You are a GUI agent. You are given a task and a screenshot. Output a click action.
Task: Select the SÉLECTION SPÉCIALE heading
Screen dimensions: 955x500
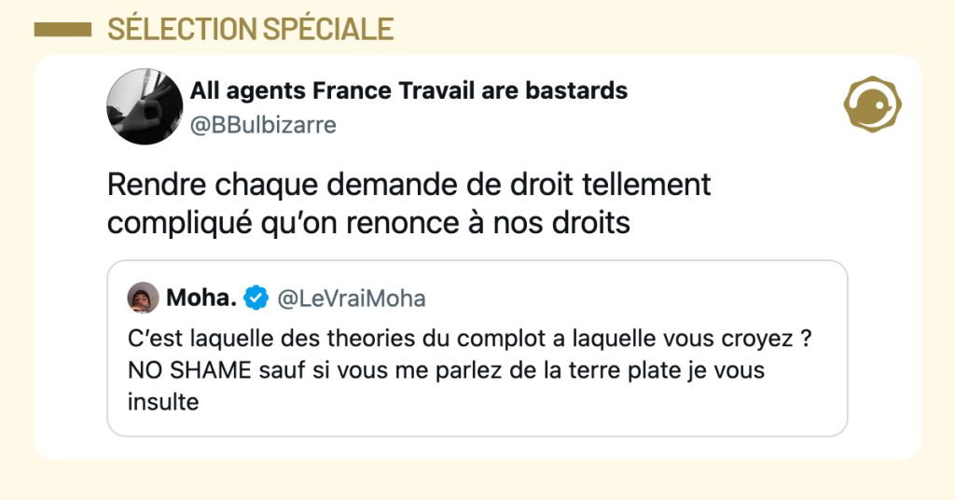coord(250,30)
